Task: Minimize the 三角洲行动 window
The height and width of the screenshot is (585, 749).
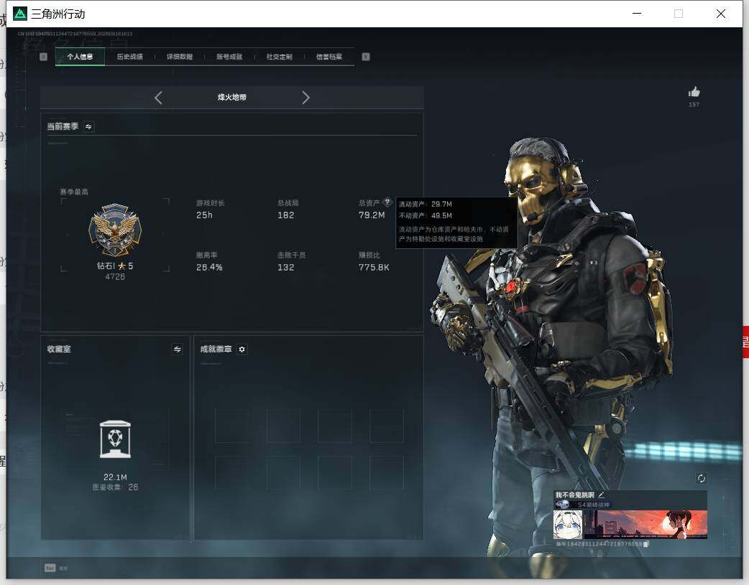Action: coord(637,14)
